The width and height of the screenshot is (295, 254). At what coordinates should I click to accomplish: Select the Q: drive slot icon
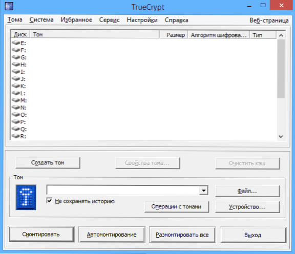(x=16, y=129)
